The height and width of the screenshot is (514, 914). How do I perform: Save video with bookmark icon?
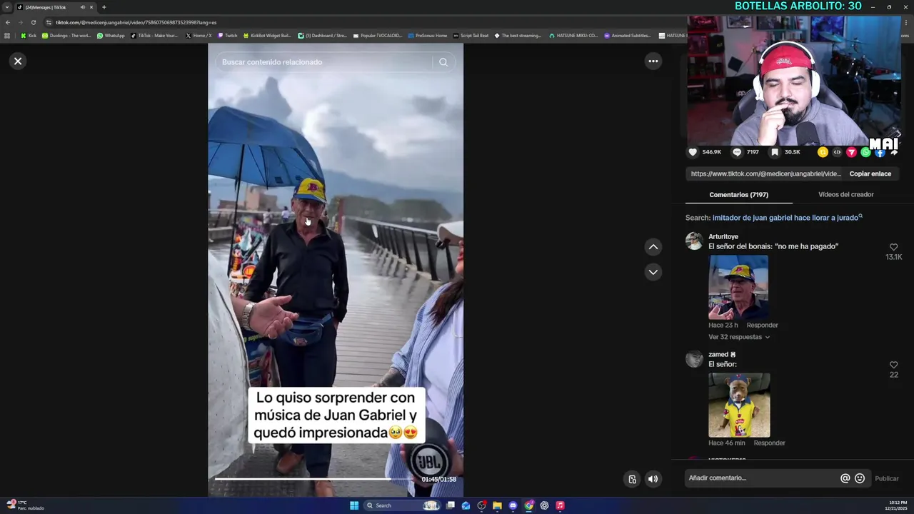pos(775,152)
